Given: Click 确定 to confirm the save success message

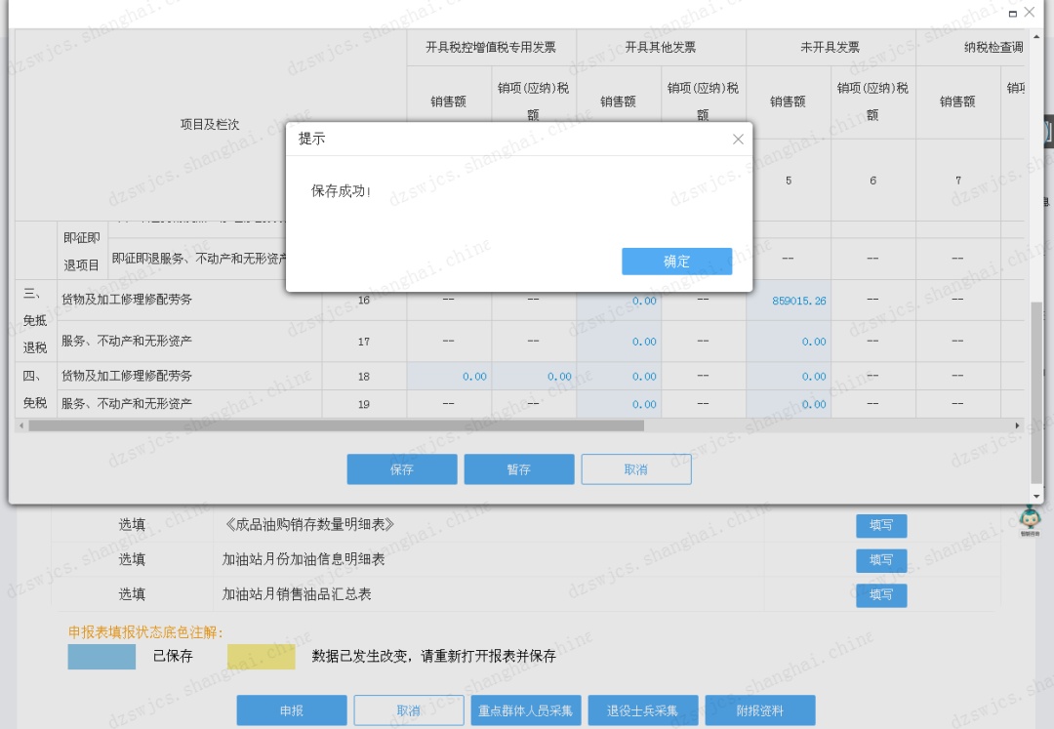Looking at the screenshot, I should tap(677, 261).
